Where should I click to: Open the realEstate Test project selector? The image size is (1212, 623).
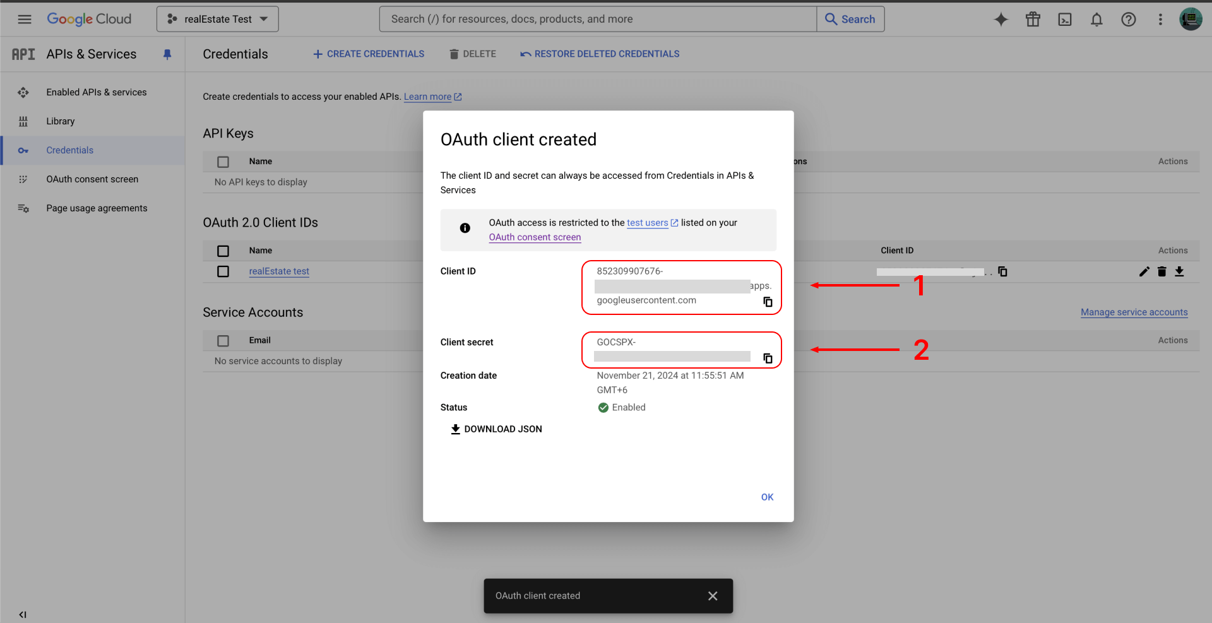click(x=218, y=20)
